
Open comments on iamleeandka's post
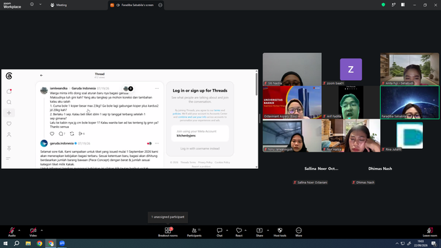click(61, 134)
